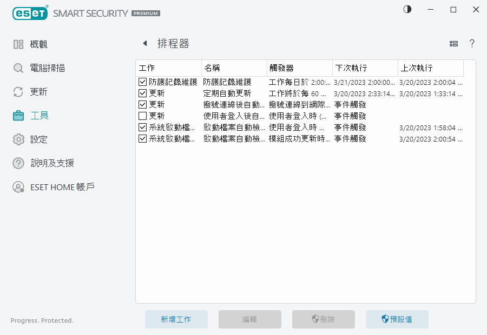Open the ESET HOME 帳戶 account icon
This screenshot has height=335, width=487.
coord(17,187)
